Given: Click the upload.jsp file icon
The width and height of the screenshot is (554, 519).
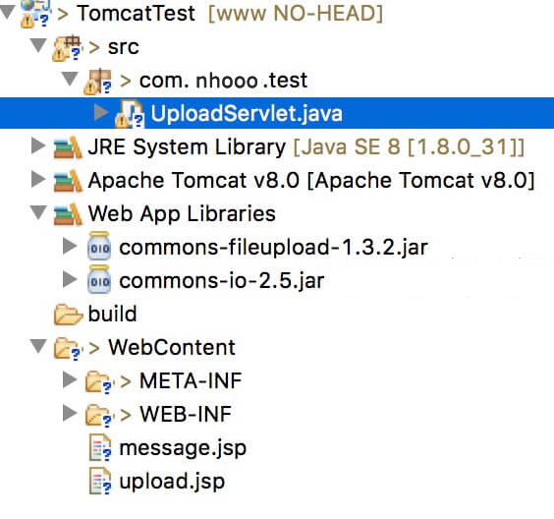Looking at the screenshot, I should (100, 481).
